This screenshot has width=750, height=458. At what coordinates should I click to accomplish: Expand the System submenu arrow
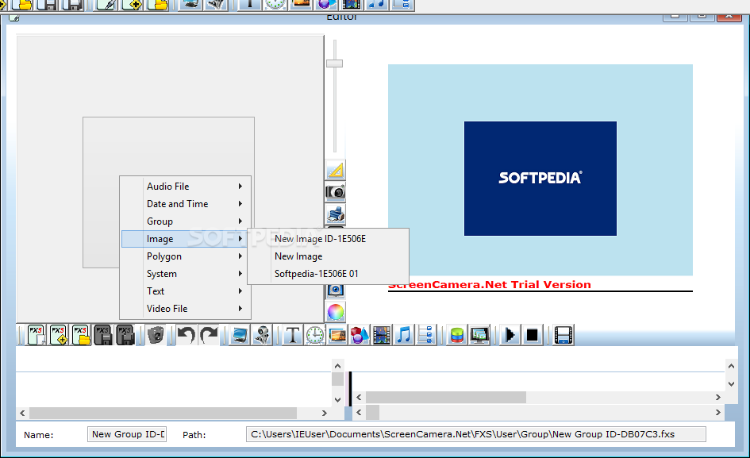pyautogui.click(x=240, y=274)
